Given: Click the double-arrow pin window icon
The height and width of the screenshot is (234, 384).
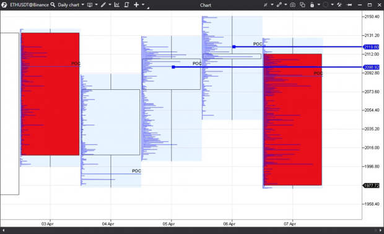Looking at the screenshot, I should [349, 5].
